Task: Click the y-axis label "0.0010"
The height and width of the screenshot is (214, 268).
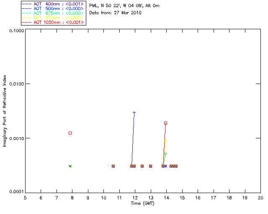Action: [x=17, y=138]
